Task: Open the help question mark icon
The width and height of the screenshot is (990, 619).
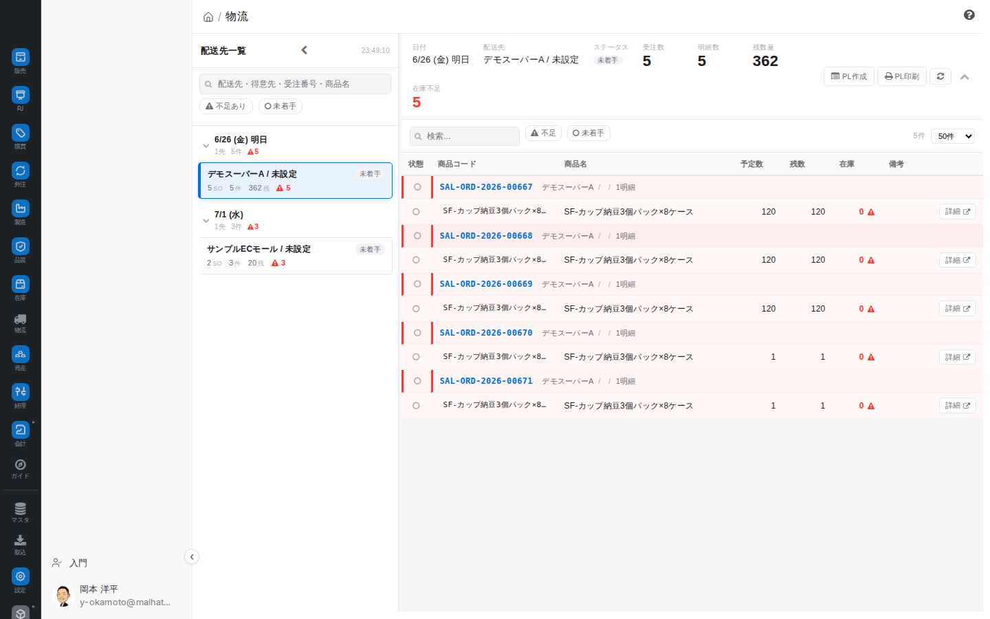Action: coord(969,15)
